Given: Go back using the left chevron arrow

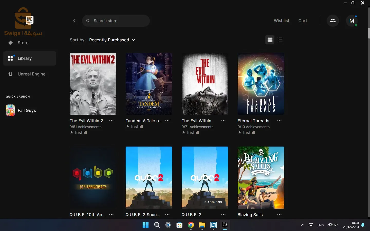Looking at the screenshot, I should click(x=74, y=21).
